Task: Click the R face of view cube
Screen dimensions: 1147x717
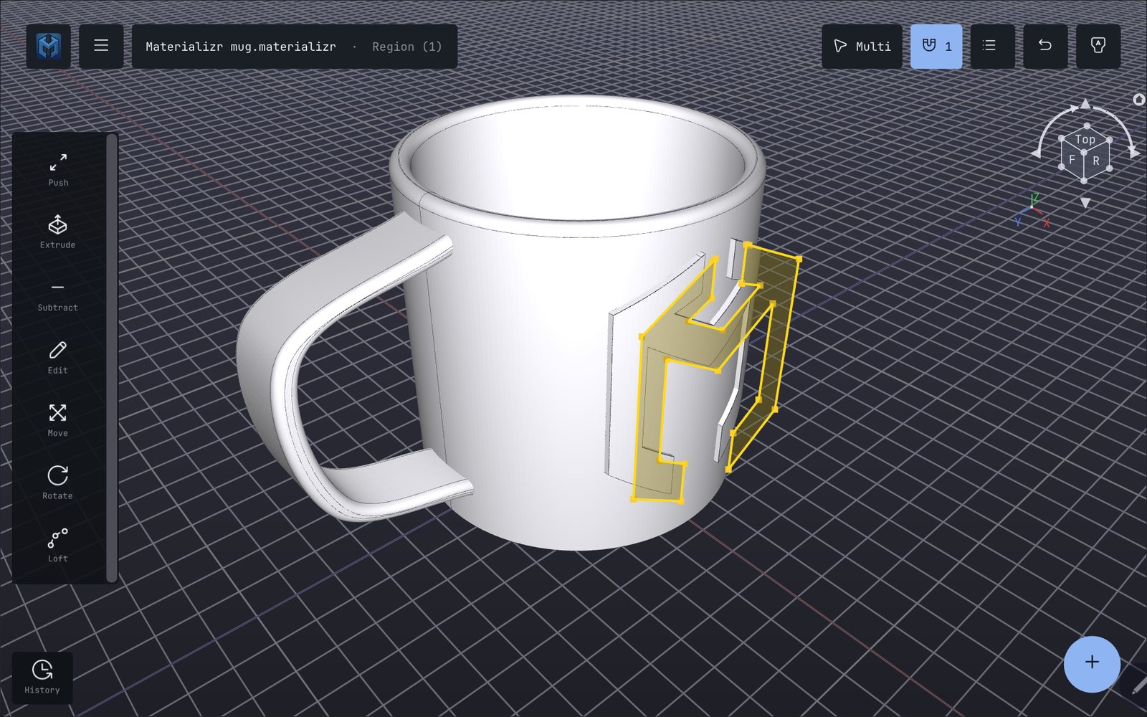Action: pos(1097,161)
